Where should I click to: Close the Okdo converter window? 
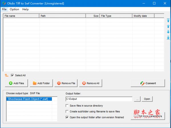coord(165,3)
